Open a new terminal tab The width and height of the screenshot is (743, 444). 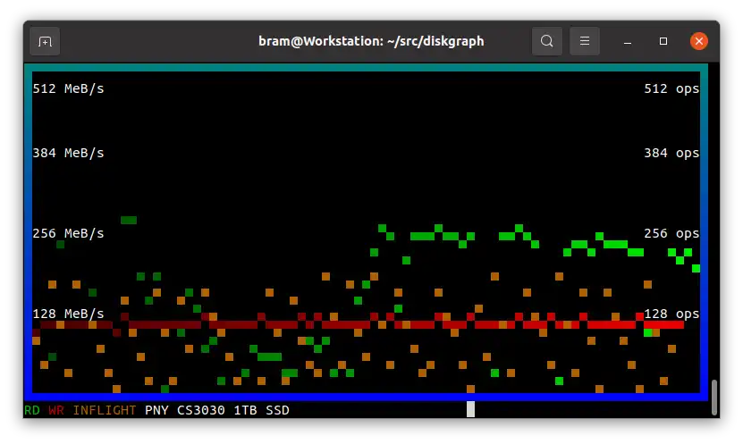pos(45,42)
